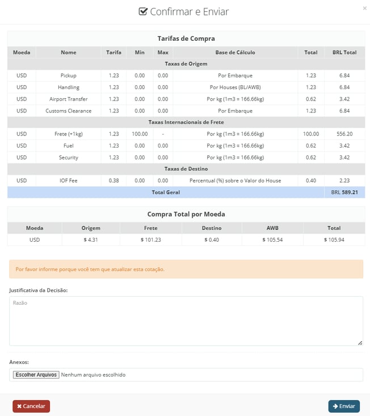Click the IOF Fee row name
The height and width of the screenshot is (416, 370).
click(68, 180)
